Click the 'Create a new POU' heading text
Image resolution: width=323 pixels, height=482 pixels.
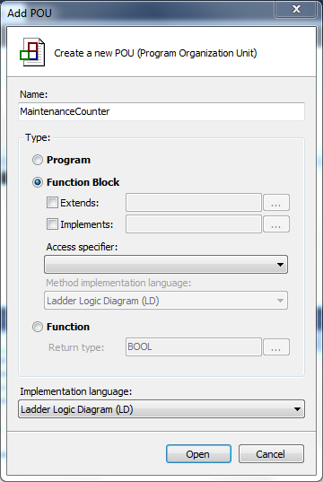click(x=155, y=53)
